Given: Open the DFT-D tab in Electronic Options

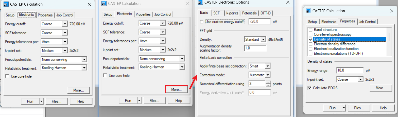Looking at the screenshot, I should click(x=266, y=13).
